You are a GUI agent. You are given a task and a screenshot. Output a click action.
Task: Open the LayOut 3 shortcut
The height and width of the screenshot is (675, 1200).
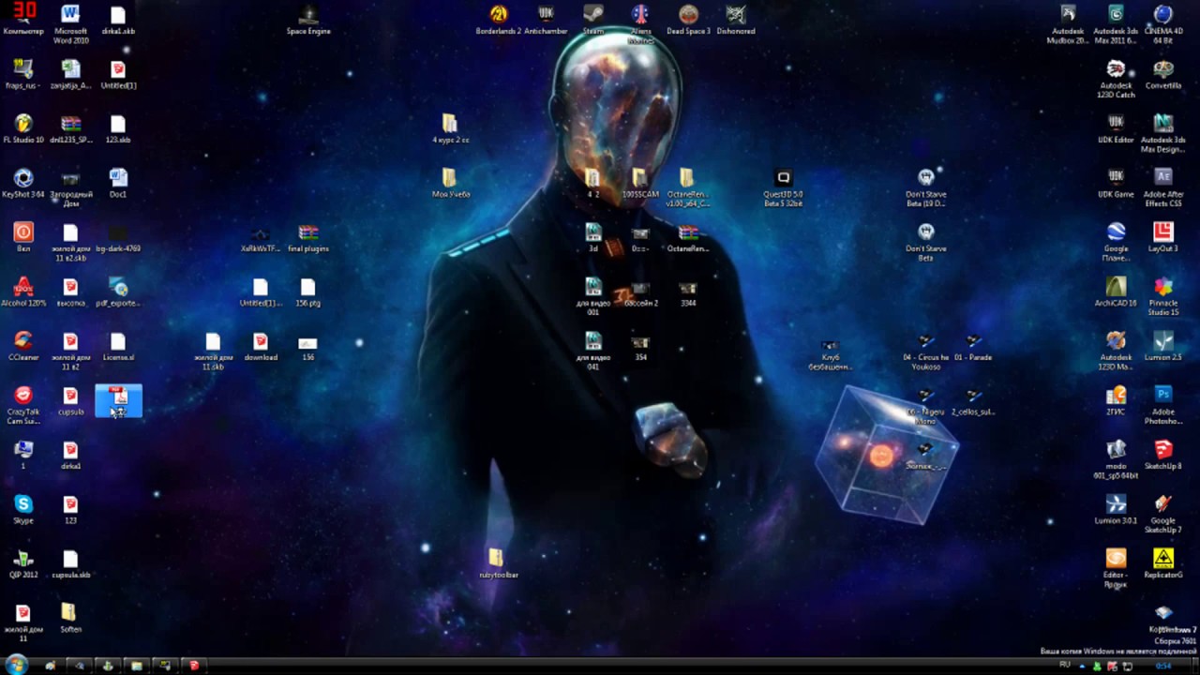click(1163, 236)
